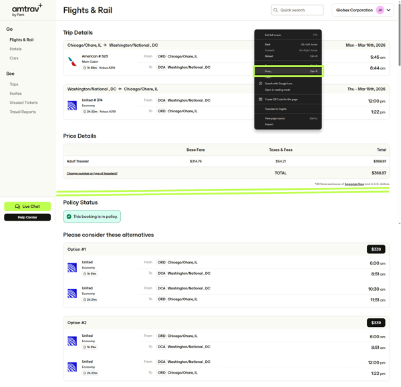Expand the Globex Corporation account dropdown

coord(388,10)
